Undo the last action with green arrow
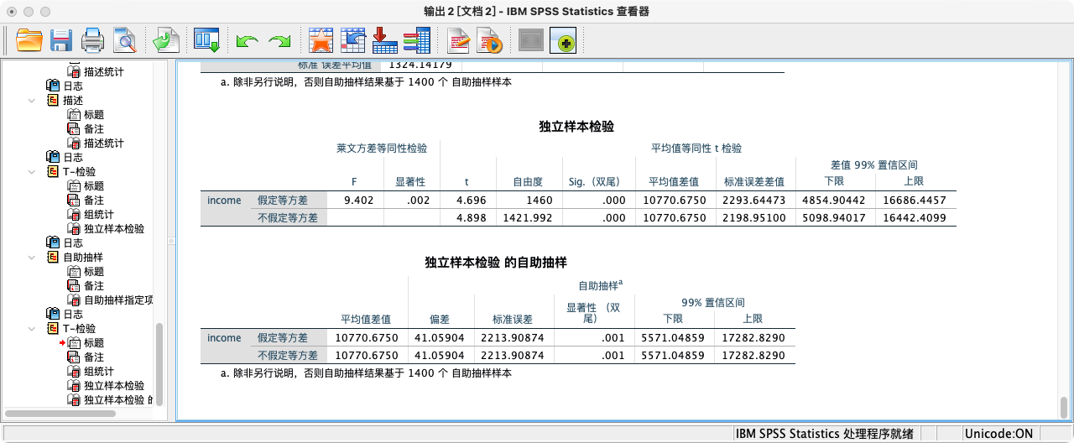The width and height of the screenshot is (1074, 443). pos(247,40)
